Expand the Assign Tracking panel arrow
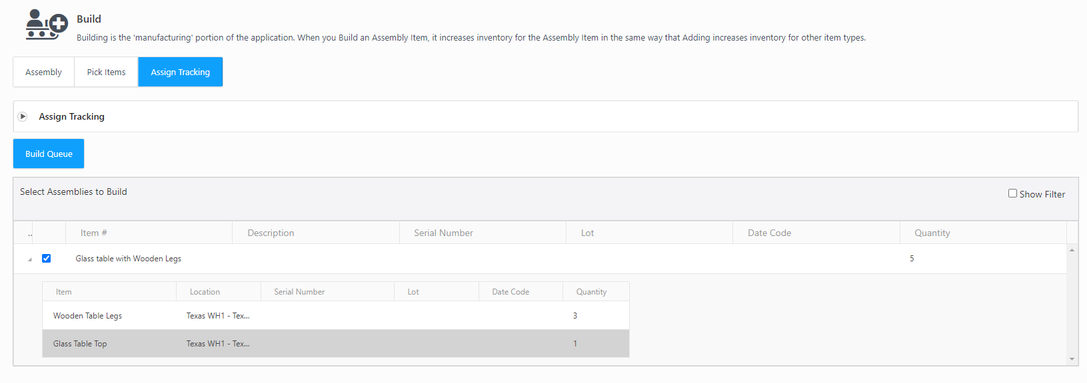 [x=23, y=116]
